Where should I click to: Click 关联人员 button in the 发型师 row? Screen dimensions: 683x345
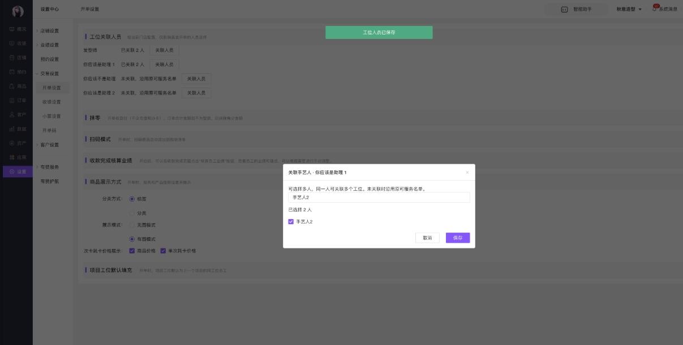pos(165,50)
